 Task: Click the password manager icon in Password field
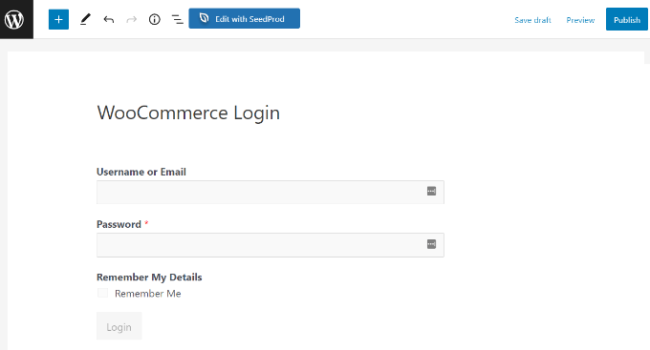point(431,244)
